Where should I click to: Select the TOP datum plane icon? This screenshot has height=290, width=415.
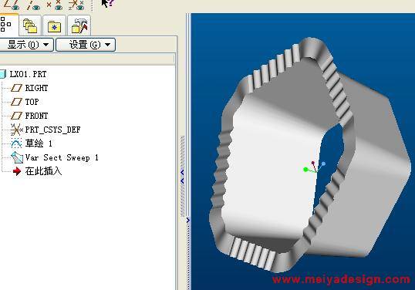16,102
